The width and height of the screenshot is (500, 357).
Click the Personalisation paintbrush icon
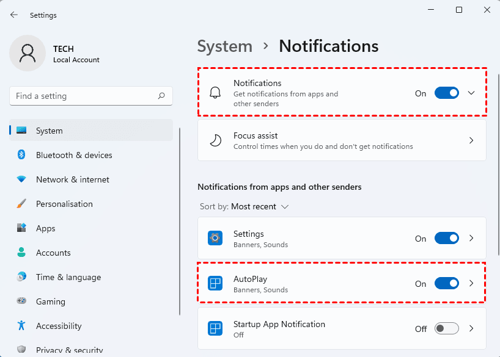pos(21,204)
